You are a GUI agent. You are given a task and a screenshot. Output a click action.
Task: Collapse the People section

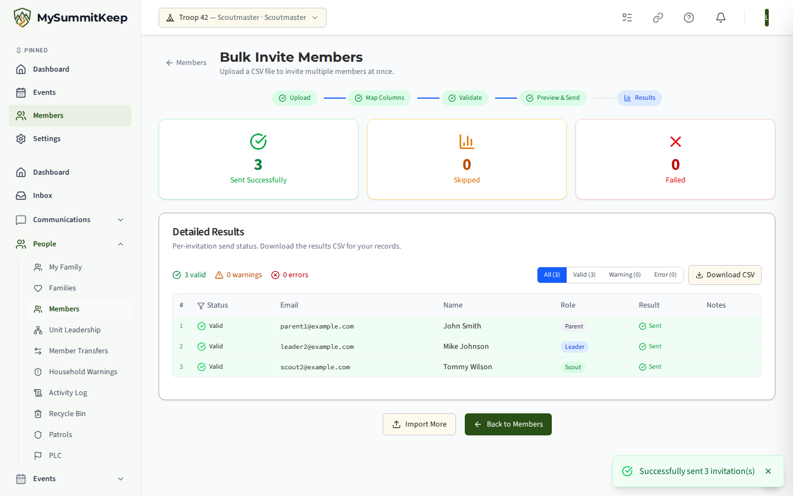tap(70, 244)
